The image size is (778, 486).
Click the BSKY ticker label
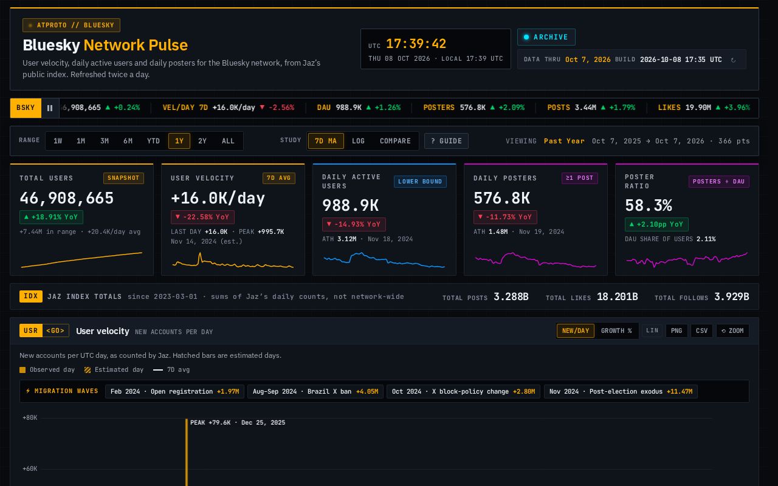coord(26,108)
